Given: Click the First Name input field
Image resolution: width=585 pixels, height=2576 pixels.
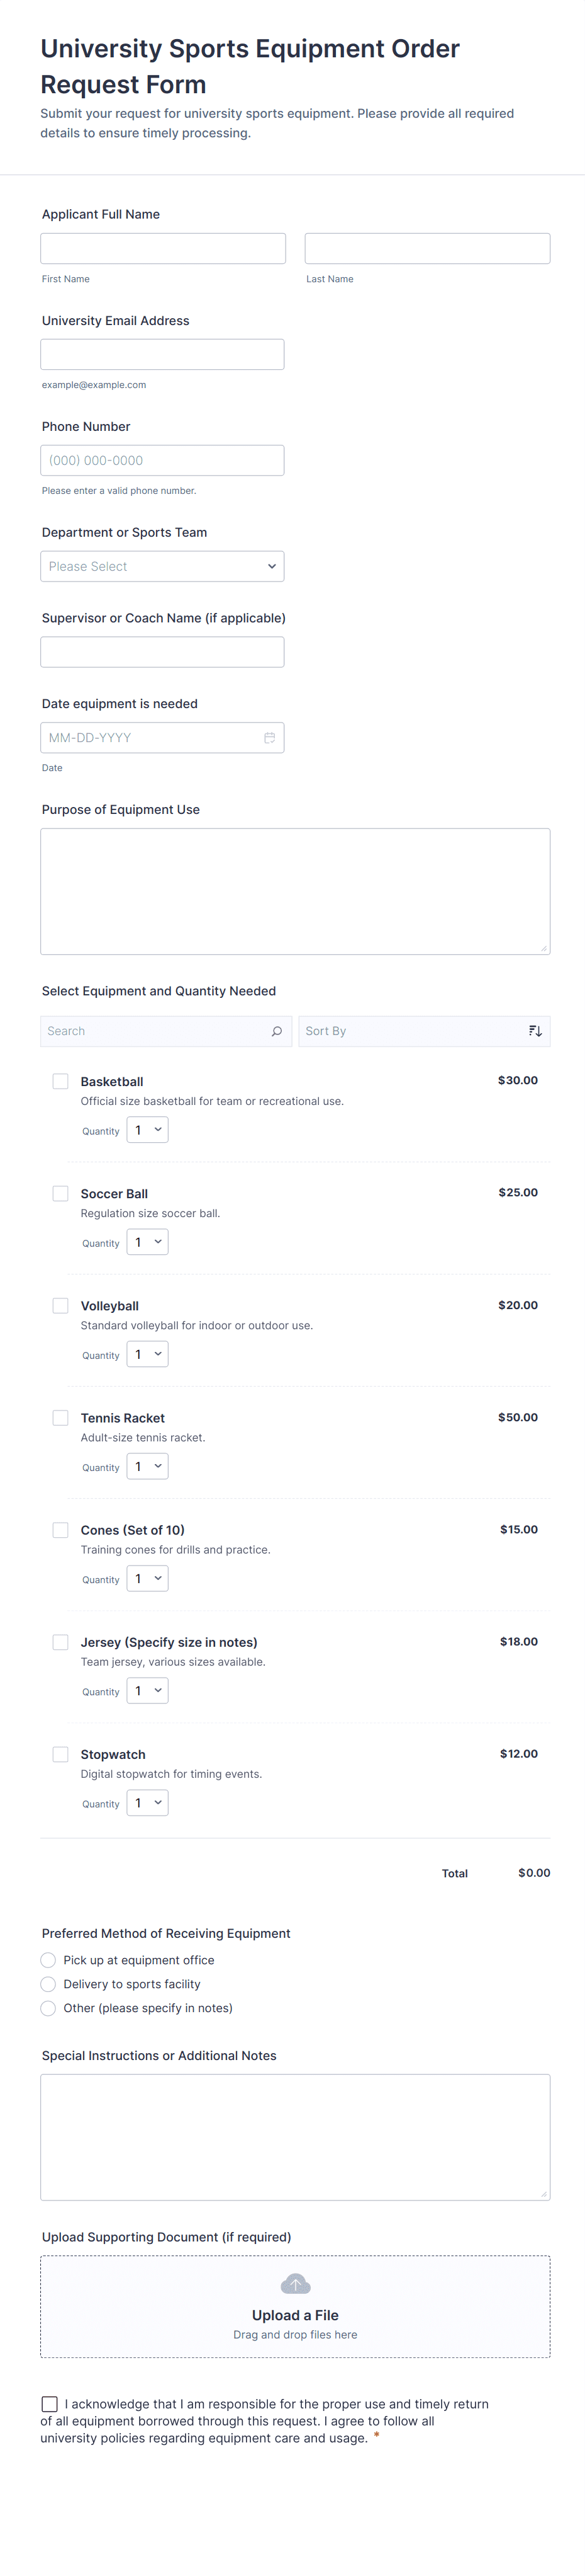Looking at the screenshot, I should 163,248.
